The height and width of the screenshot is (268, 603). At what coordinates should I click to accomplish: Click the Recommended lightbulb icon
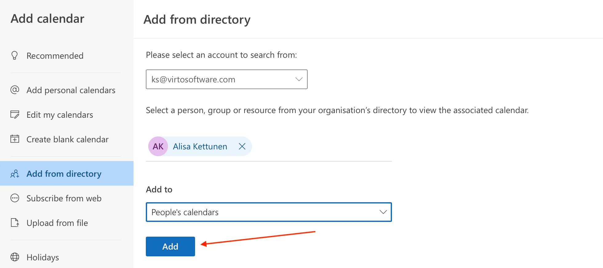point(14,55)
